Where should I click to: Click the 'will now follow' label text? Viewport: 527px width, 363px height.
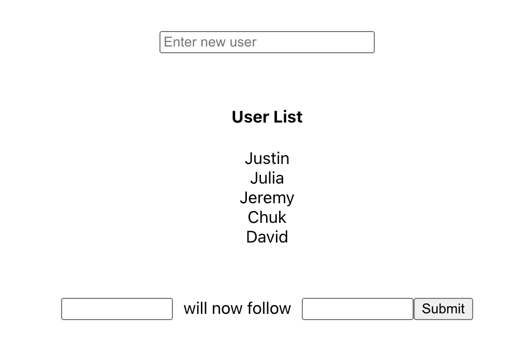click(x=237, y=308)
